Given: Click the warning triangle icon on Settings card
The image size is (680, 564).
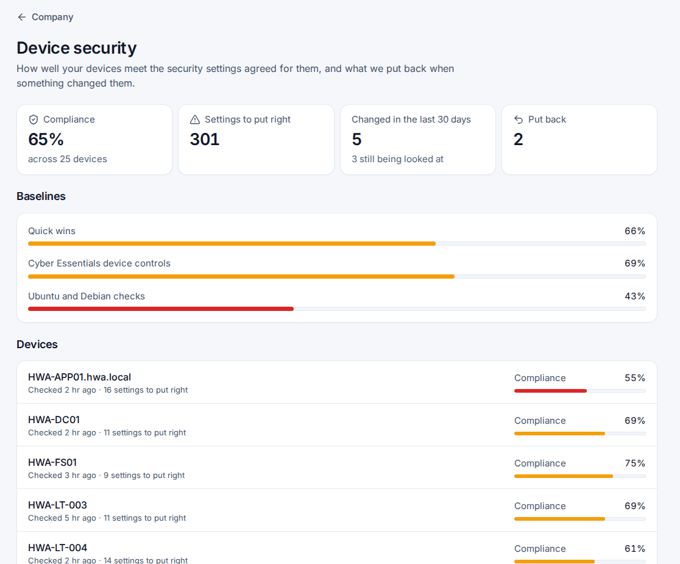Looking at the screenshot, I should click(195, 120).
